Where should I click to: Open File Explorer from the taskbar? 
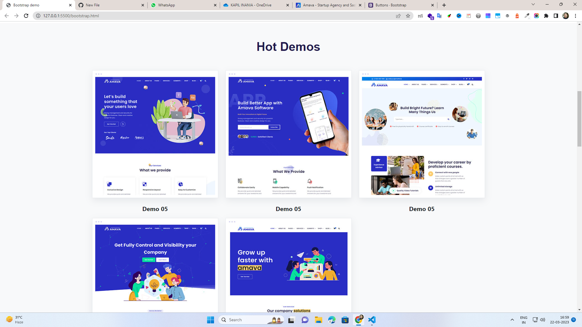[x=318, y=319]
